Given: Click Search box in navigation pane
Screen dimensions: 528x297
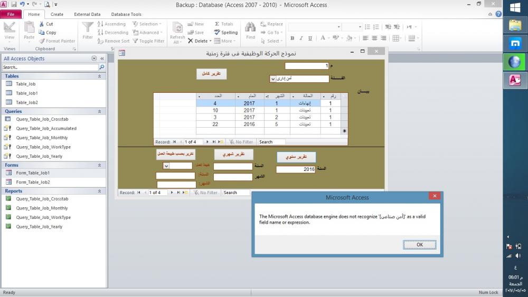Looking at the screenshot, I should click(51, 68).
